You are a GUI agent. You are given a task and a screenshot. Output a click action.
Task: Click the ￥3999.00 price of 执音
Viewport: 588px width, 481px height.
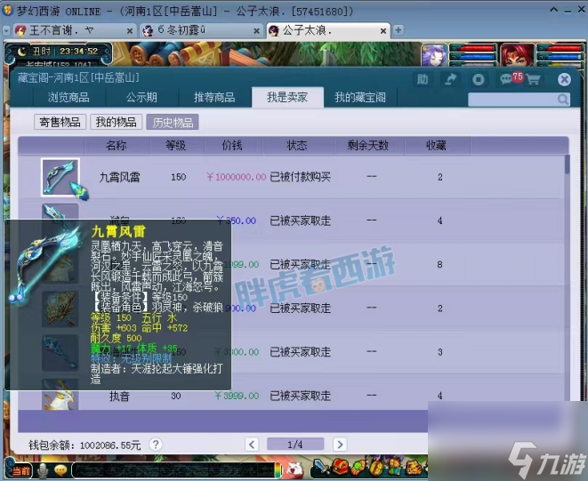[x=237, y=396]
